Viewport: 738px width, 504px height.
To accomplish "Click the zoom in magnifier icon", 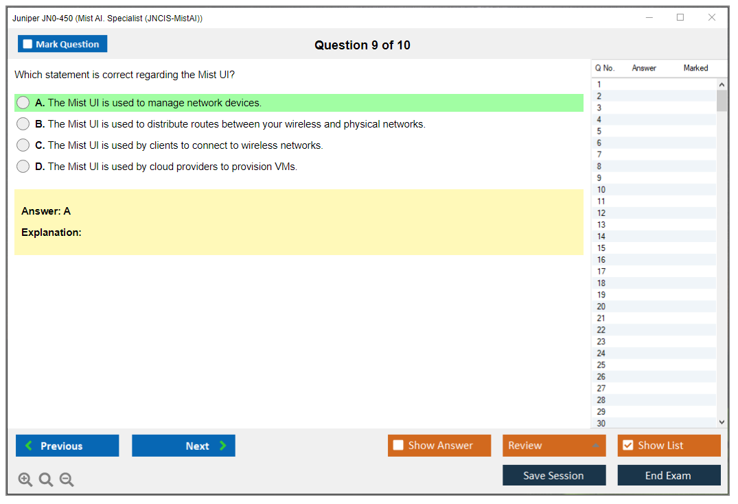I will tap(25, 480).
